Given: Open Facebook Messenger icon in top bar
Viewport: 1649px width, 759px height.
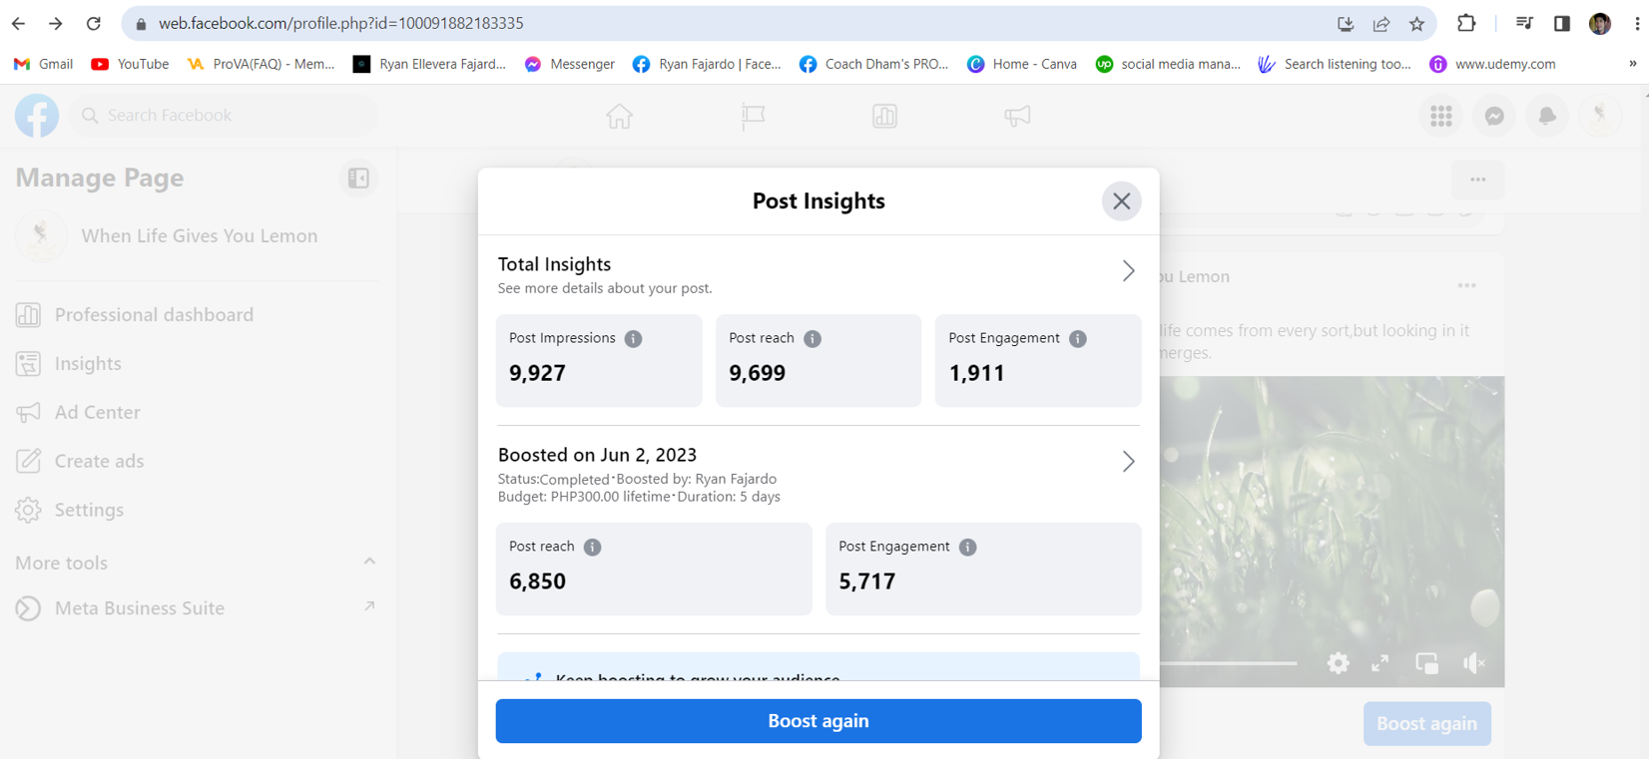Looking at the screenshot, I should click(1494, 116).
